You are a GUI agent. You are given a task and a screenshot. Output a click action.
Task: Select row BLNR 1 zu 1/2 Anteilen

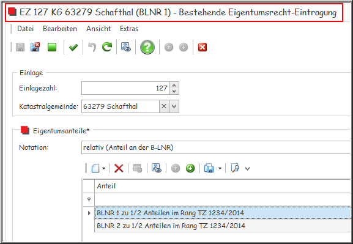(x=223, y=213)
